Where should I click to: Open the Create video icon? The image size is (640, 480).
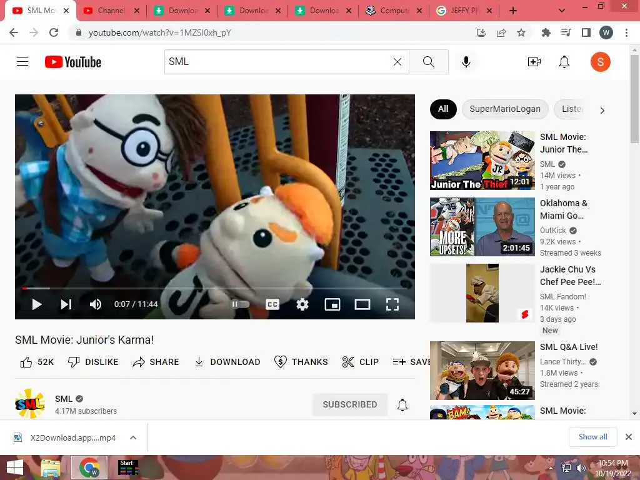[534, 62]
